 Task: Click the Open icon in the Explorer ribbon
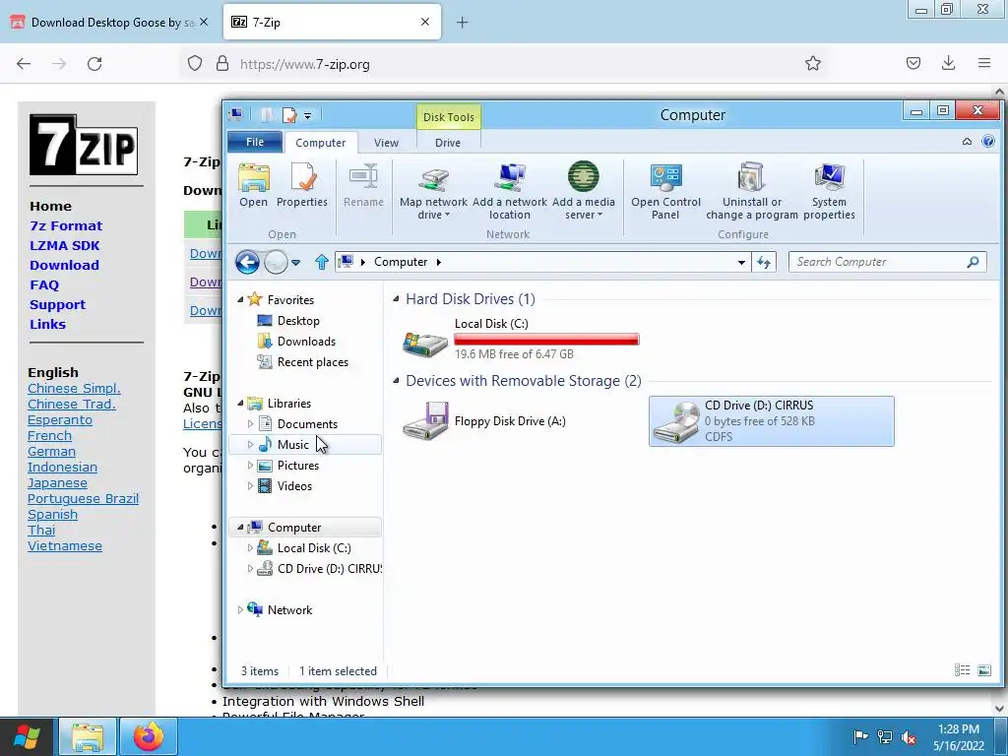[253, 184]
